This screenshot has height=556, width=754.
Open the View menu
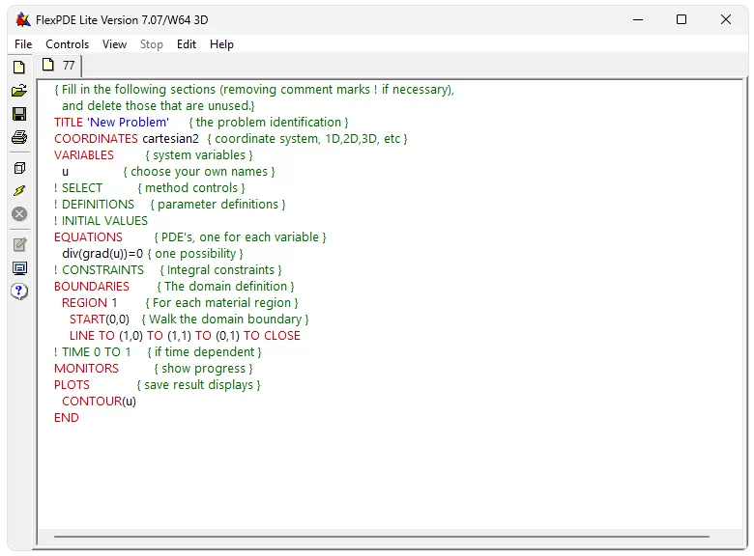click(114, 44)
